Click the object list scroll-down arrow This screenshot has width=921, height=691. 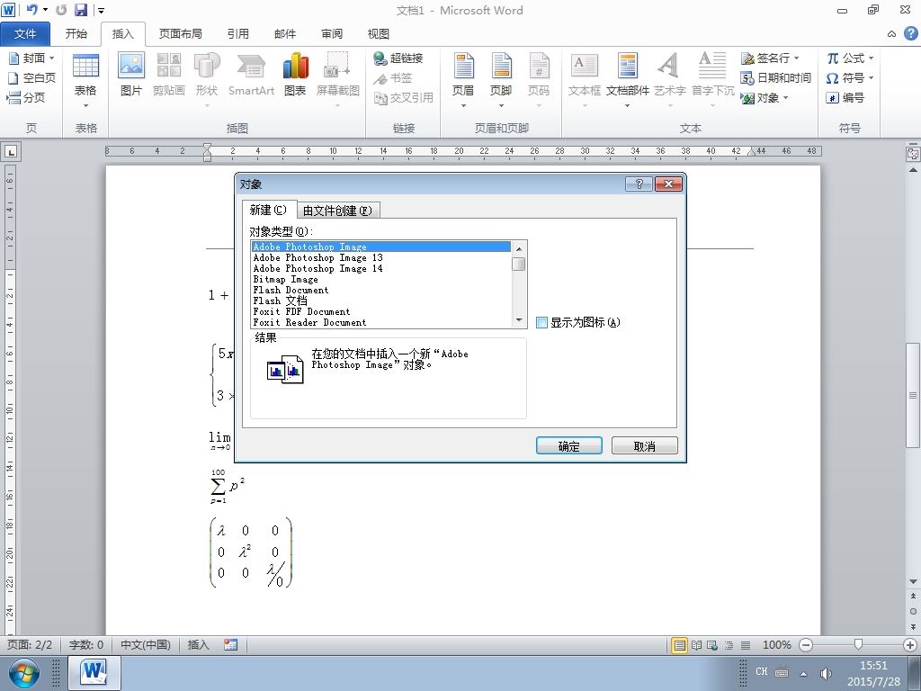coord(519,320)
